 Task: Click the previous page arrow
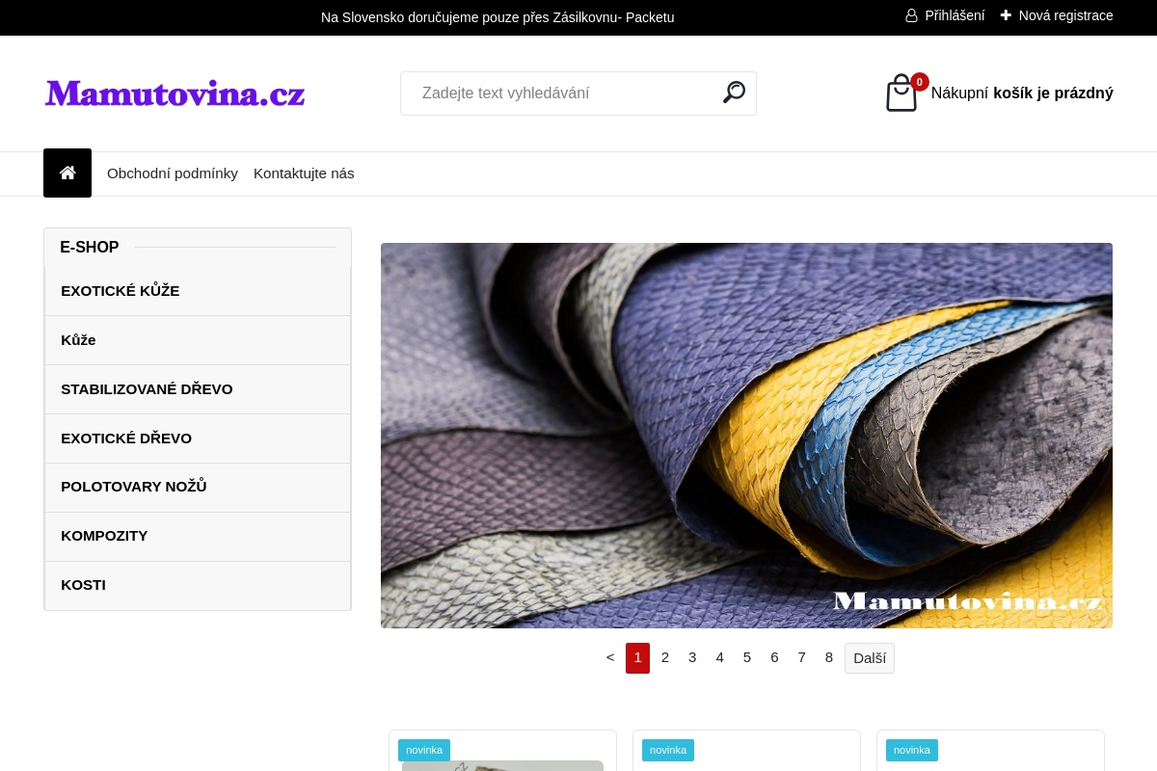tap(610, 657)
